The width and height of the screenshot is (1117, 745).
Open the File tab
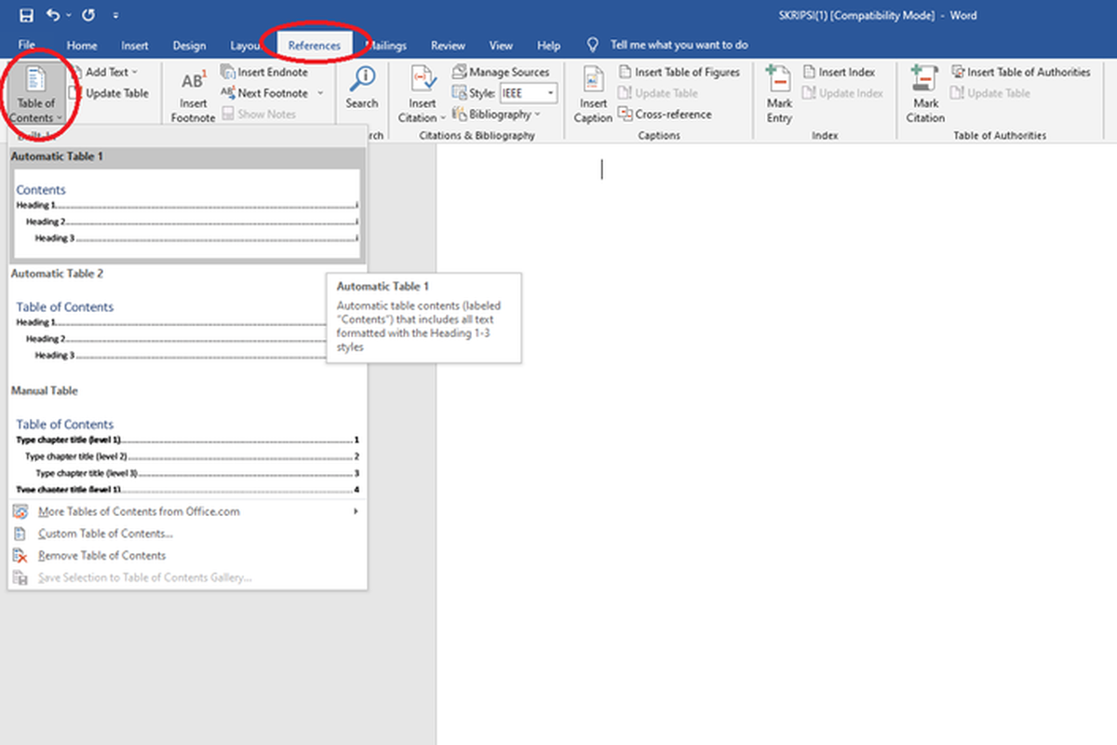coord(27,45)
